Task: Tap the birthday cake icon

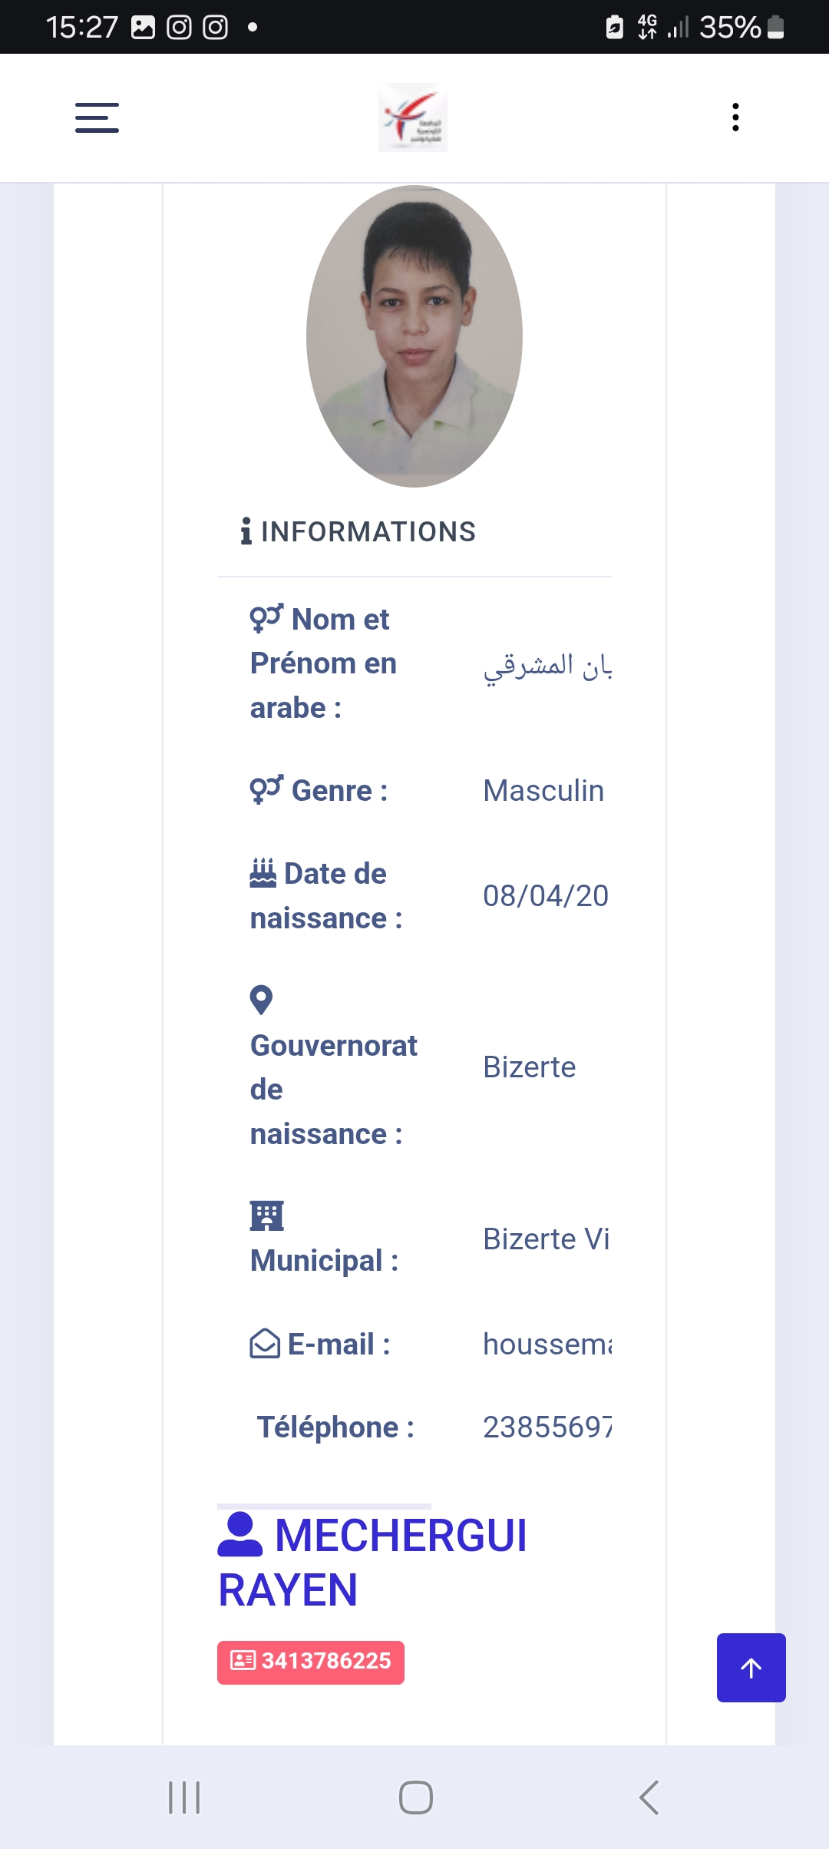Action: 263,873
